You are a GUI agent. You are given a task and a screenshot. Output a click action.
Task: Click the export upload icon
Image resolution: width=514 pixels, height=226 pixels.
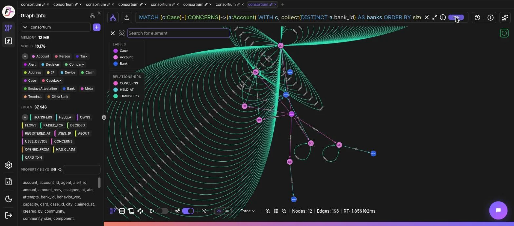coord(127,18)
